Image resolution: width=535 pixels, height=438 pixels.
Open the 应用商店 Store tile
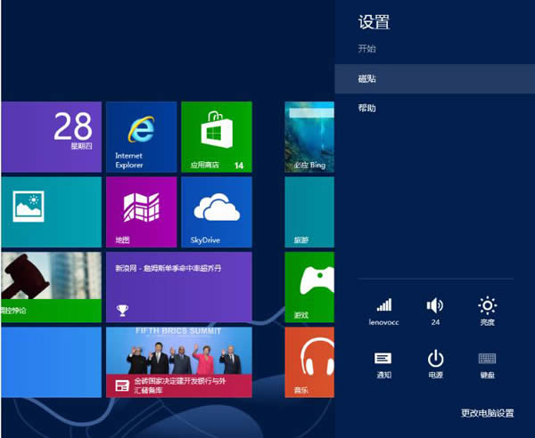(217, 137)
